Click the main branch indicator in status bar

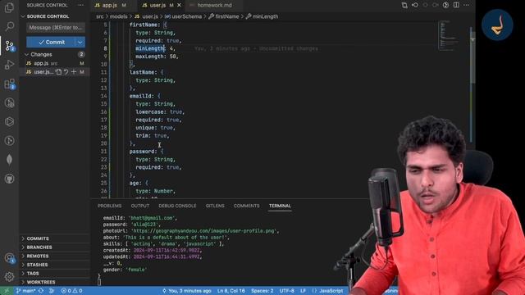(25, 291)
